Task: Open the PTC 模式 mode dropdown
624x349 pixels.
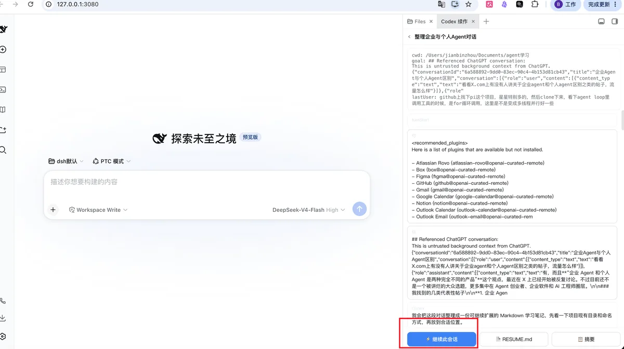Action: (x=112, y=162)
